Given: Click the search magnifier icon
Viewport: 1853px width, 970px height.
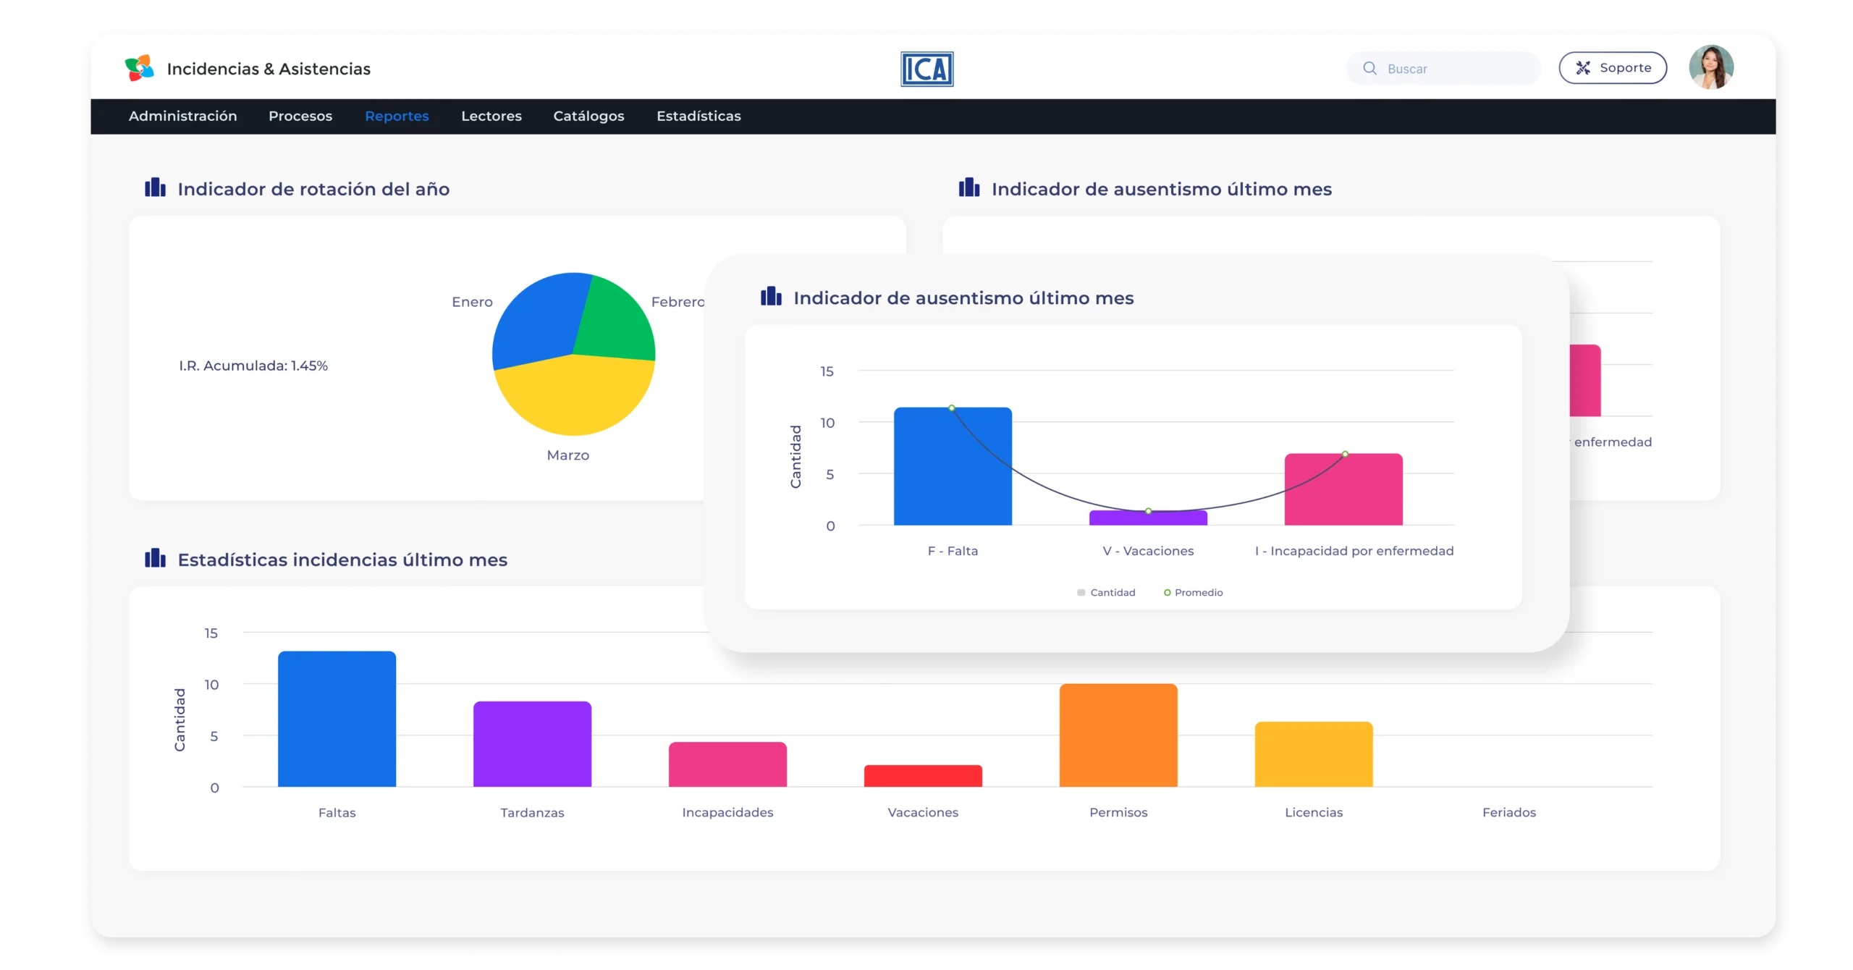Looking at the screenshot, I should click(1369, 68).
